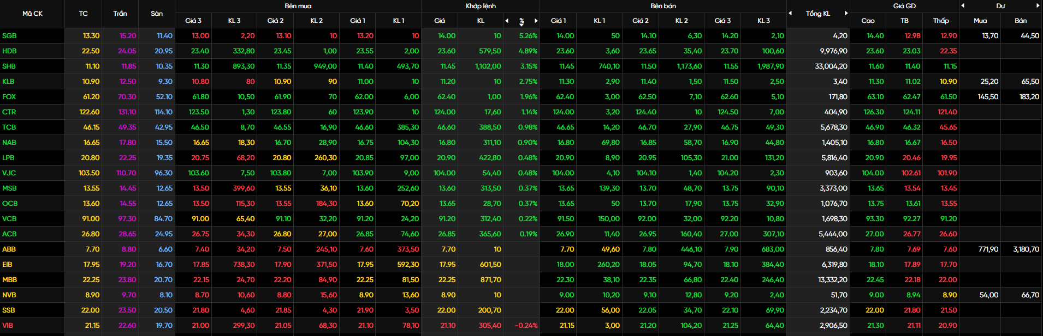Click KL header under Khớp lệnh
The width and height of the screenshot is (1043, 336).
[481, 21]
